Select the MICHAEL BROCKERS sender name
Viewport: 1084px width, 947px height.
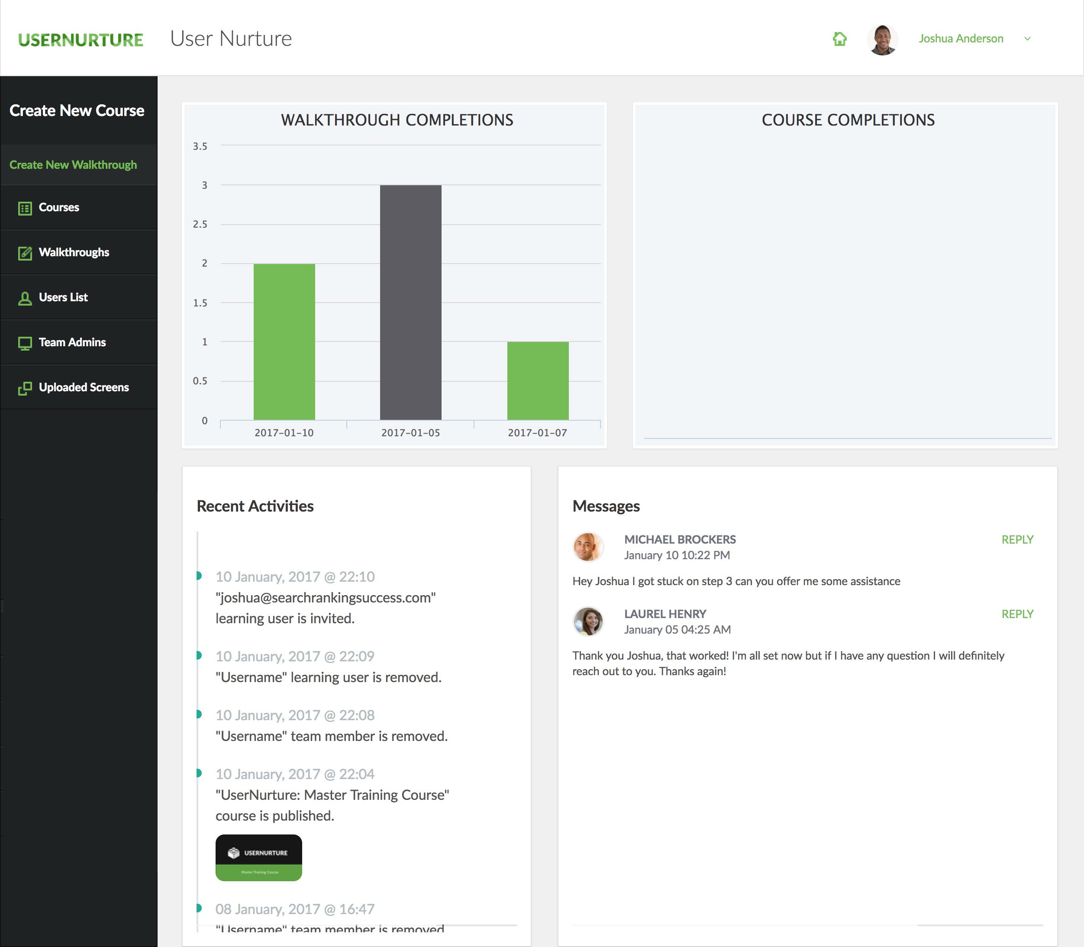pyautogui.click(x=680, y=540)
